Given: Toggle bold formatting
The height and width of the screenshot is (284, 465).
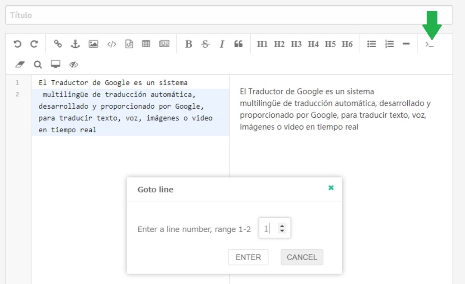Looking at the screenshot, I should (x=188, y=44).
